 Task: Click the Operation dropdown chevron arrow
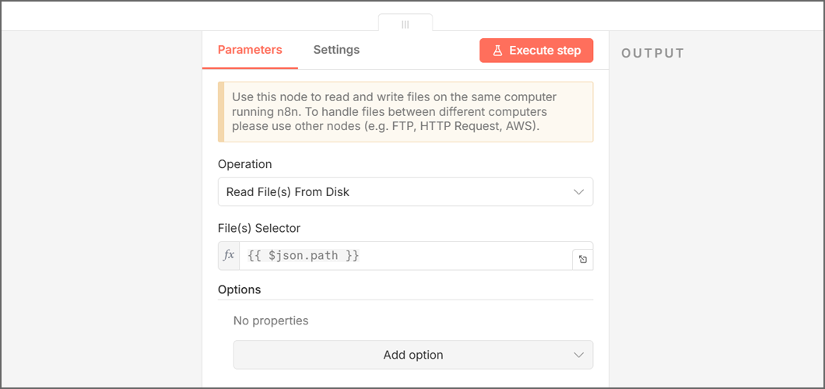[x=578, y=191]
